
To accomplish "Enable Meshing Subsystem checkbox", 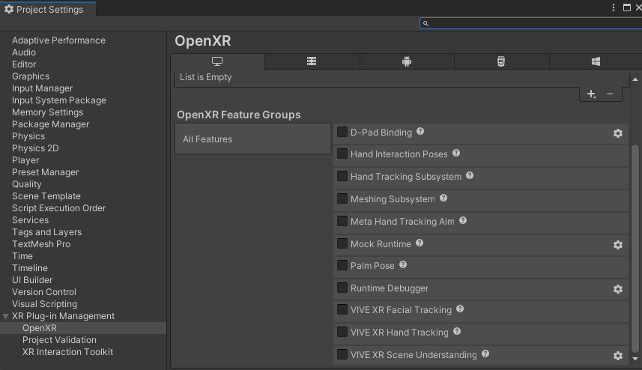I will point(342,198).
